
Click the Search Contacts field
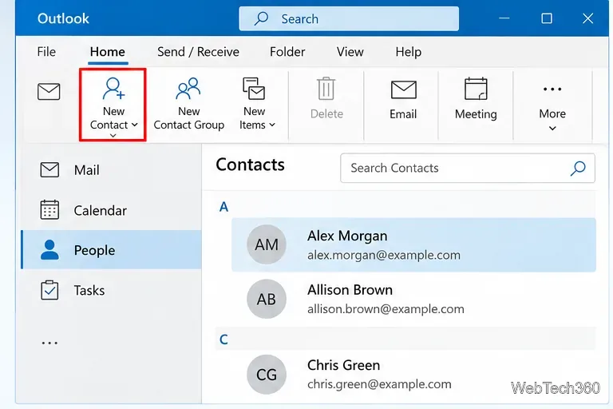(x=468, y=168)
